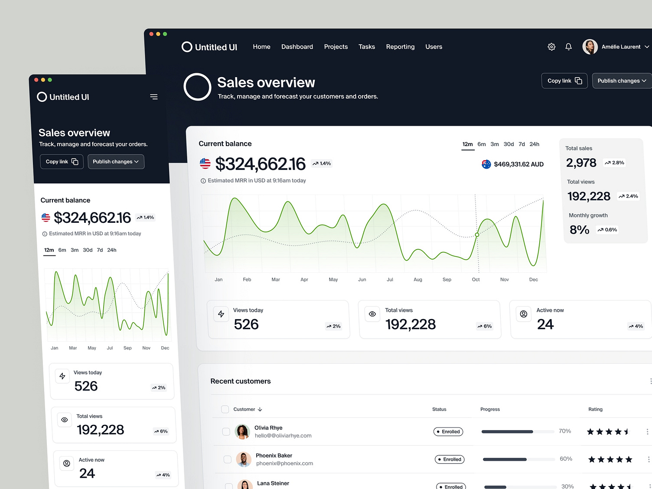
Task: Click the info icon beside Estimated MRR text
Action: point(203,180)
